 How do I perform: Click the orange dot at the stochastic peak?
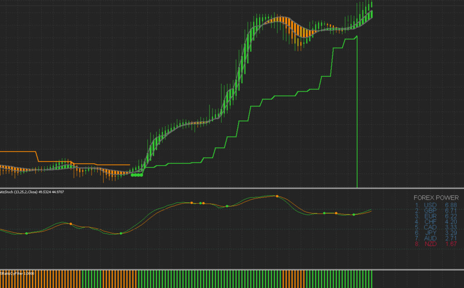click(x=277, y=196)
